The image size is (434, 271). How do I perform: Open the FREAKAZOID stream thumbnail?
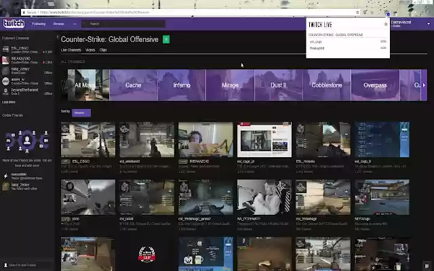(x=205, y=140)
